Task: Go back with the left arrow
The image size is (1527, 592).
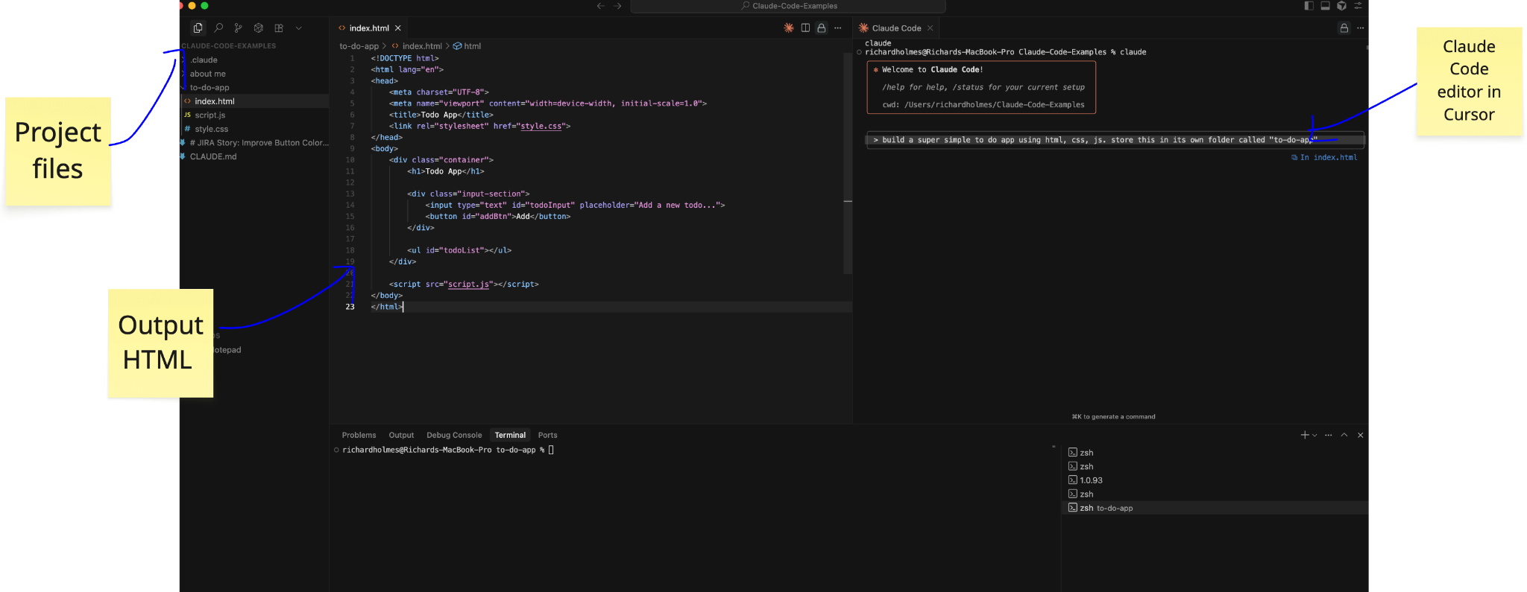Action: pyautogui.click(x=601, y=6)
